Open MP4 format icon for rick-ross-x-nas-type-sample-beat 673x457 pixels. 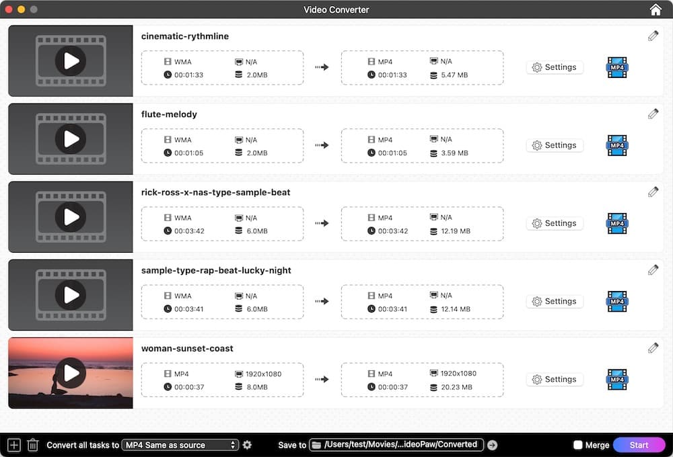[x=616, y=223]
